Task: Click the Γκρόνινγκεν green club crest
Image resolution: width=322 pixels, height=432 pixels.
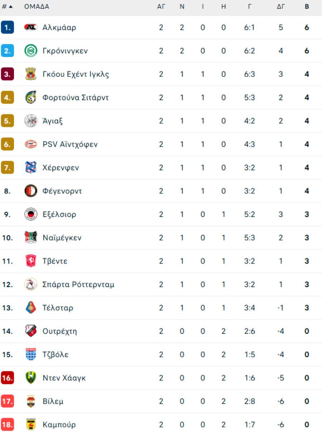Action: tap(31, 51)
